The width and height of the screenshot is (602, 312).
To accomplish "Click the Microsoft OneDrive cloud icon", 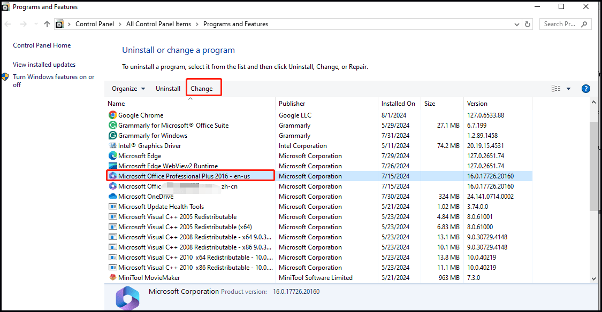I will coord(112,196).
